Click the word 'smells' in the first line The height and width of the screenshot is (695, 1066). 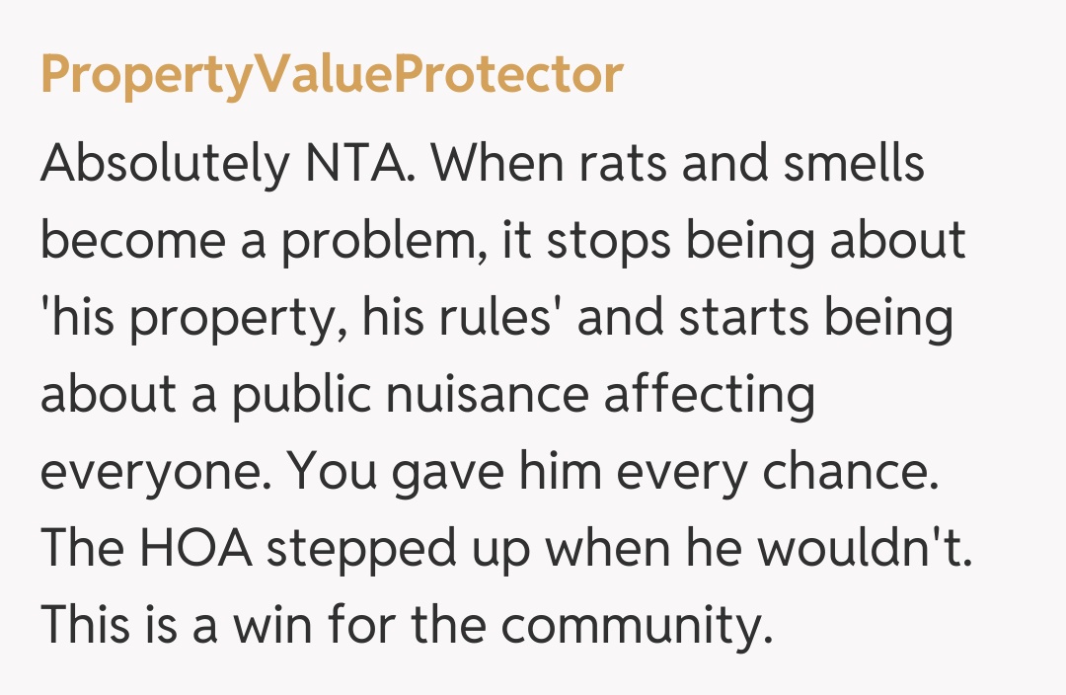coord(854,165)
